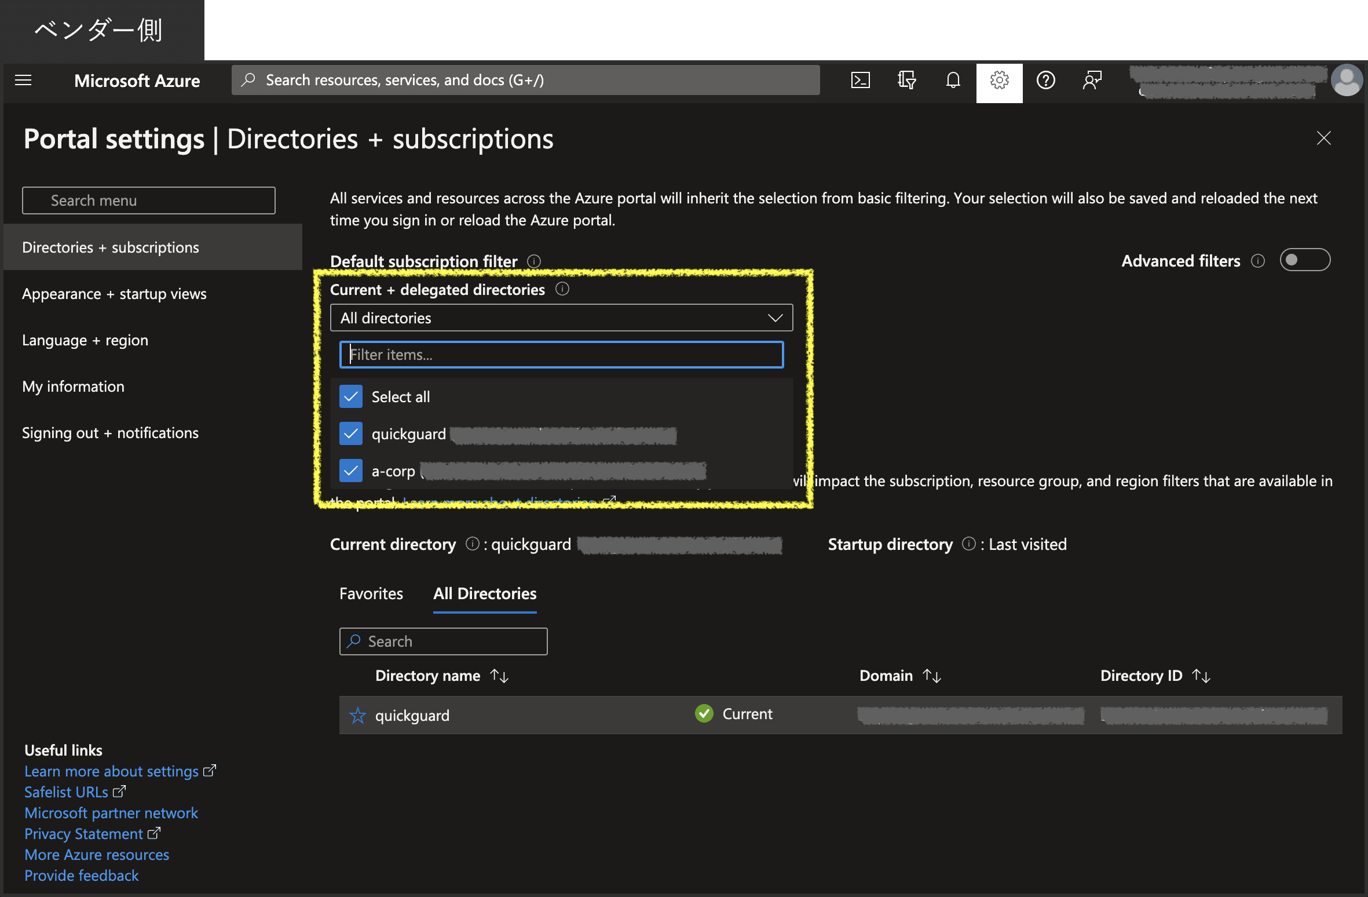The height and width of the screenshot is (897, 1368).
Task: Focus the Search menu field
Action: coord(149,200)
